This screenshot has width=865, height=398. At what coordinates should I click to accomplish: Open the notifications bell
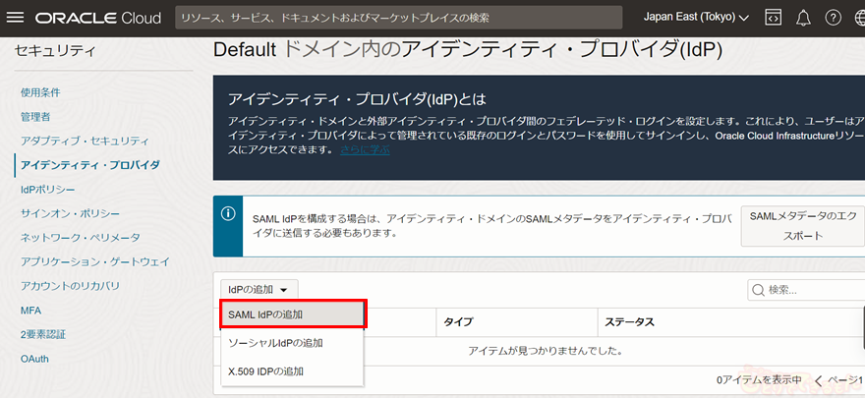click(803, 18)
